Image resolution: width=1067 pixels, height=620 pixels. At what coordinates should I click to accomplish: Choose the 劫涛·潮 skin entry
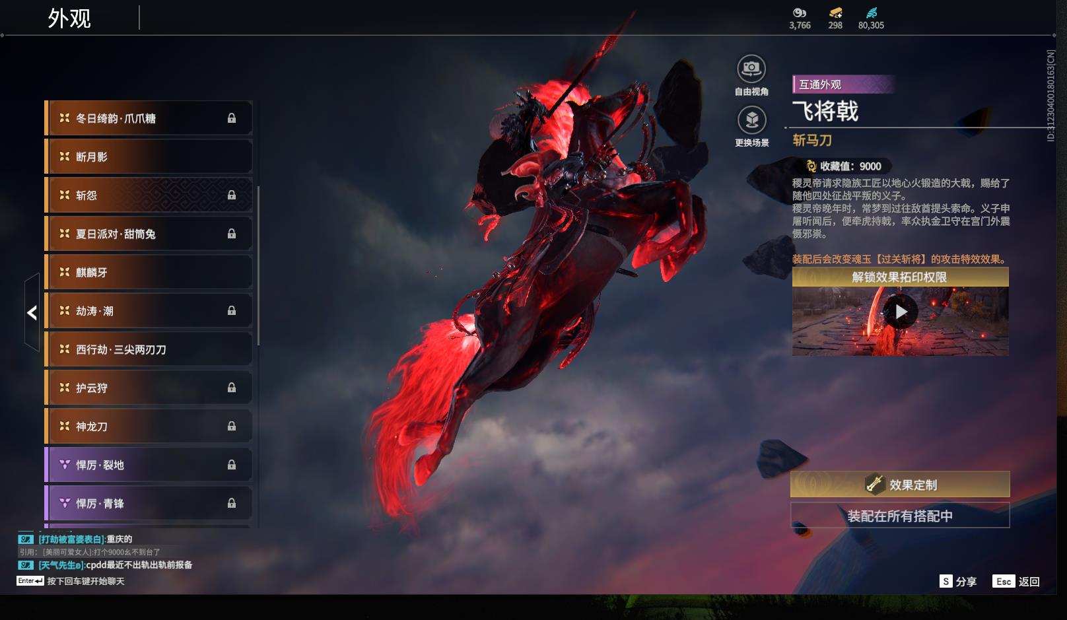point(149,311)
